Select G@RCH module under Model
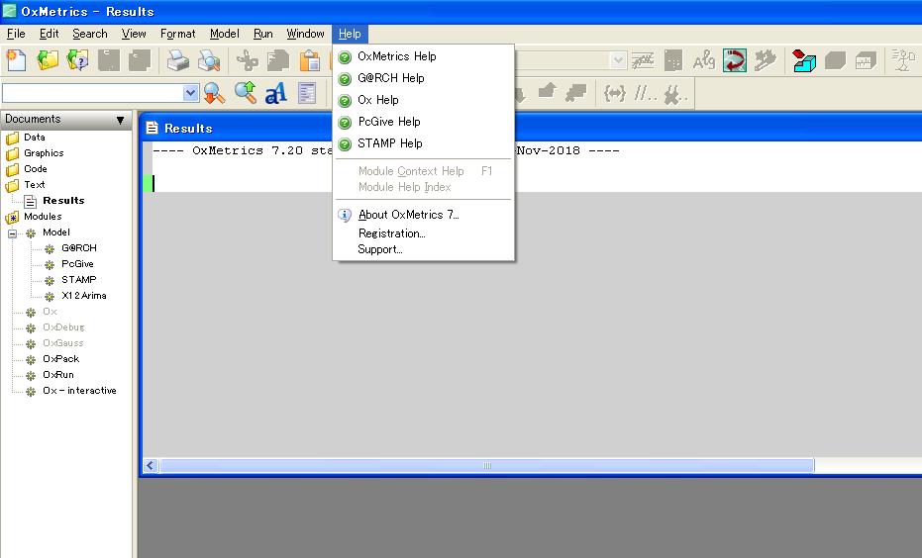The image size is (922, 558). coord(79,248)
